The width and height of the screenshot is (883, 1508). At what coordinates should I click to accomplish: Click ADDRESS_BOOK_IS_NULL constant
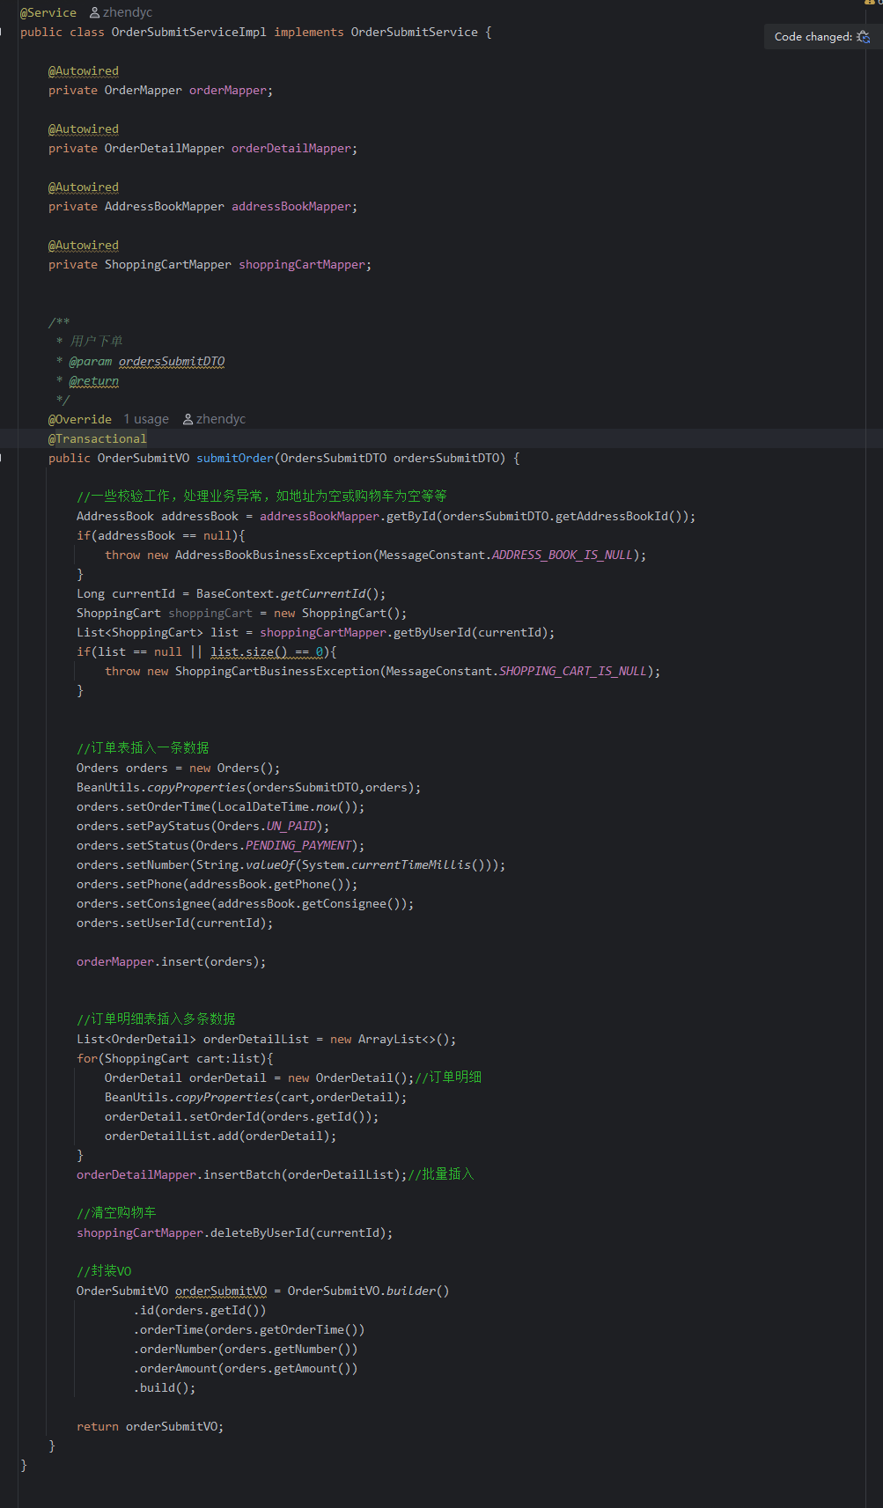563,555
